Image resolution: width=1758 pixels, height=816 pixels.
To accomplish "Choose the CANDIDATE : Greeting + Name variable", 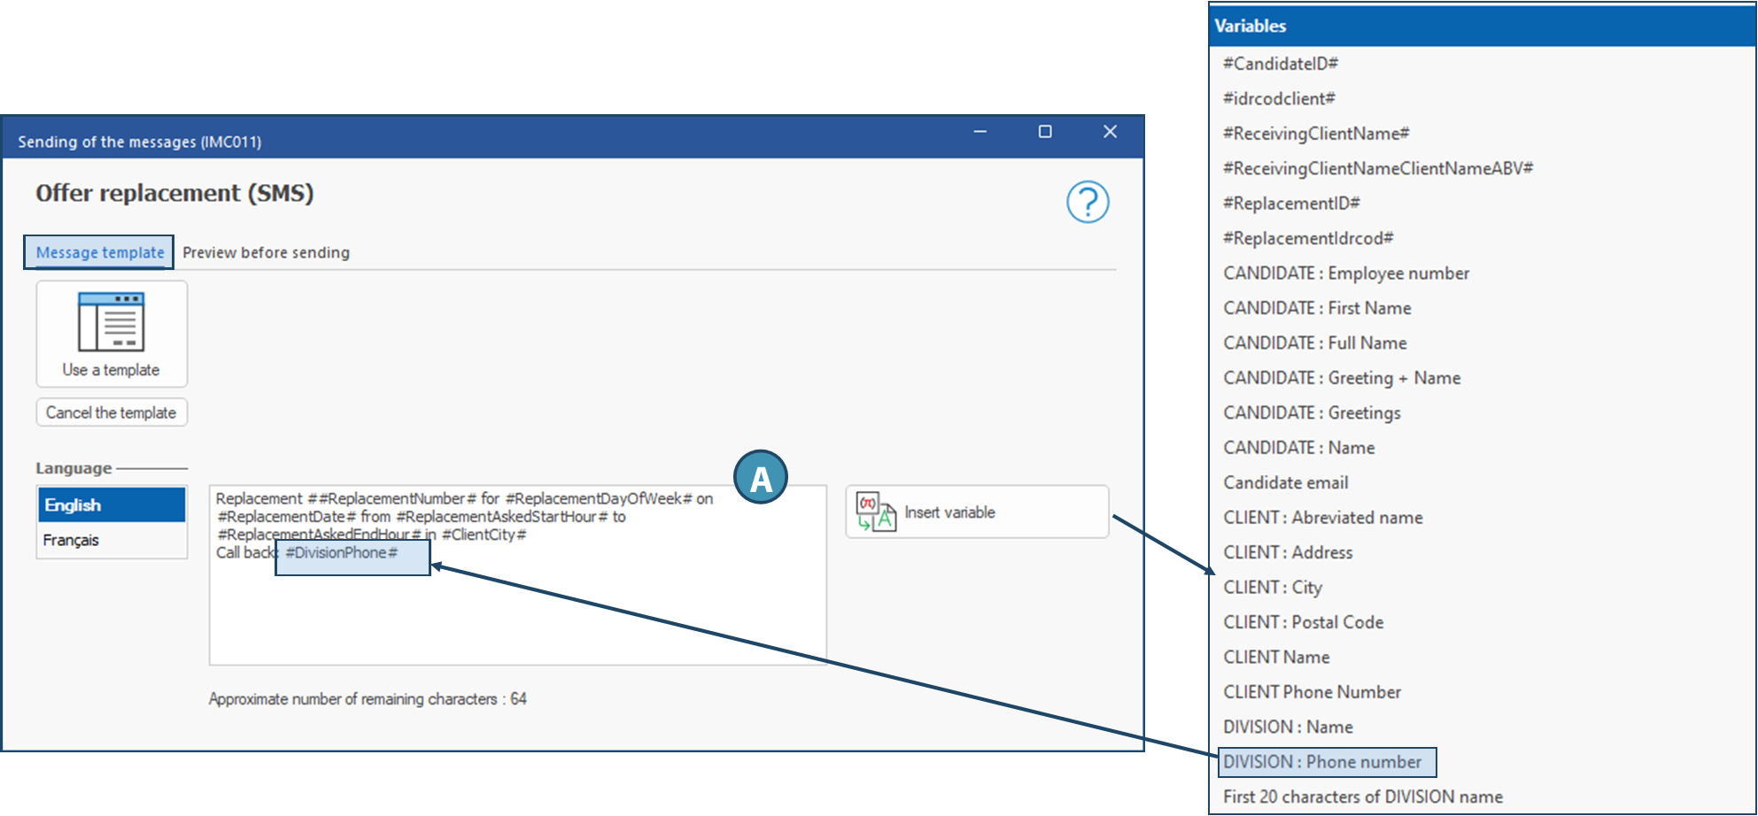I will (1342, 378).
